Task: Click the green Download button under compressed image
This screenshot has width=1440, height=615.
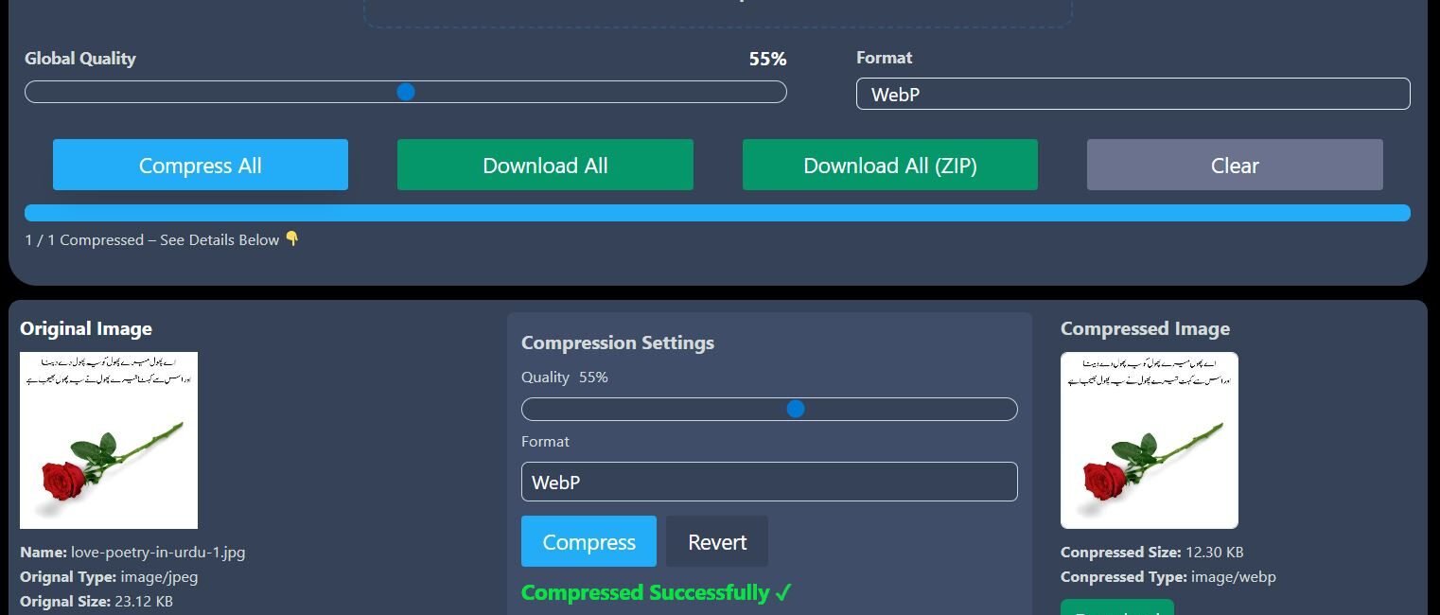Action: coord(1116,607)
